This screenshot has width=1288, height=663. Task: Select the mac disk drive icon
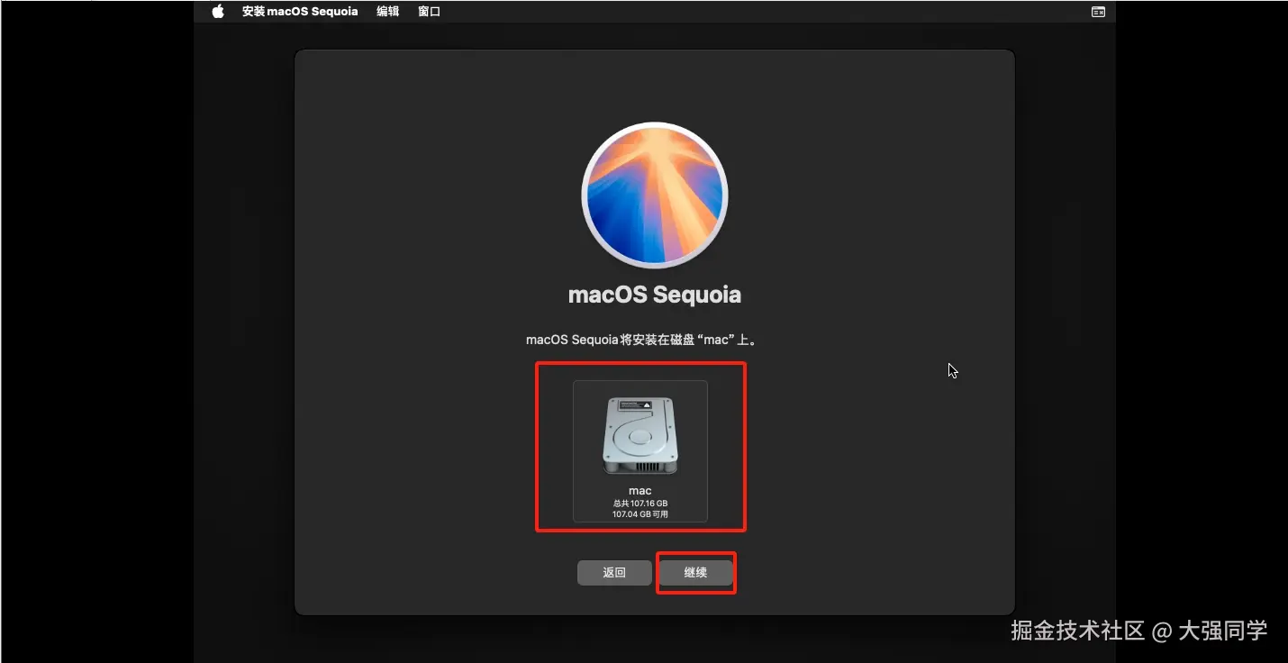(640, 435)
